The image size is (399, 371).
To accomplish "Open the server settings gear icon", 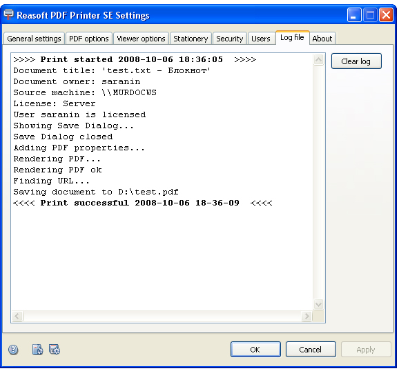I will pyautogui.click(x=37, y=350).
